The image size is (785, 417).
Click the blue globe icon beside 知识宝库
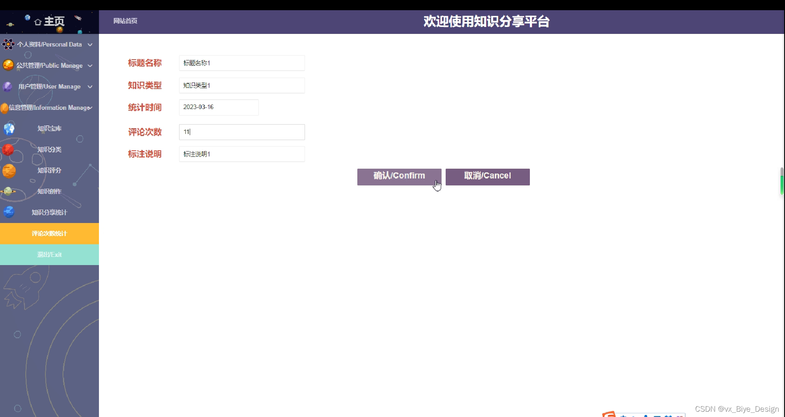(9, 129)
